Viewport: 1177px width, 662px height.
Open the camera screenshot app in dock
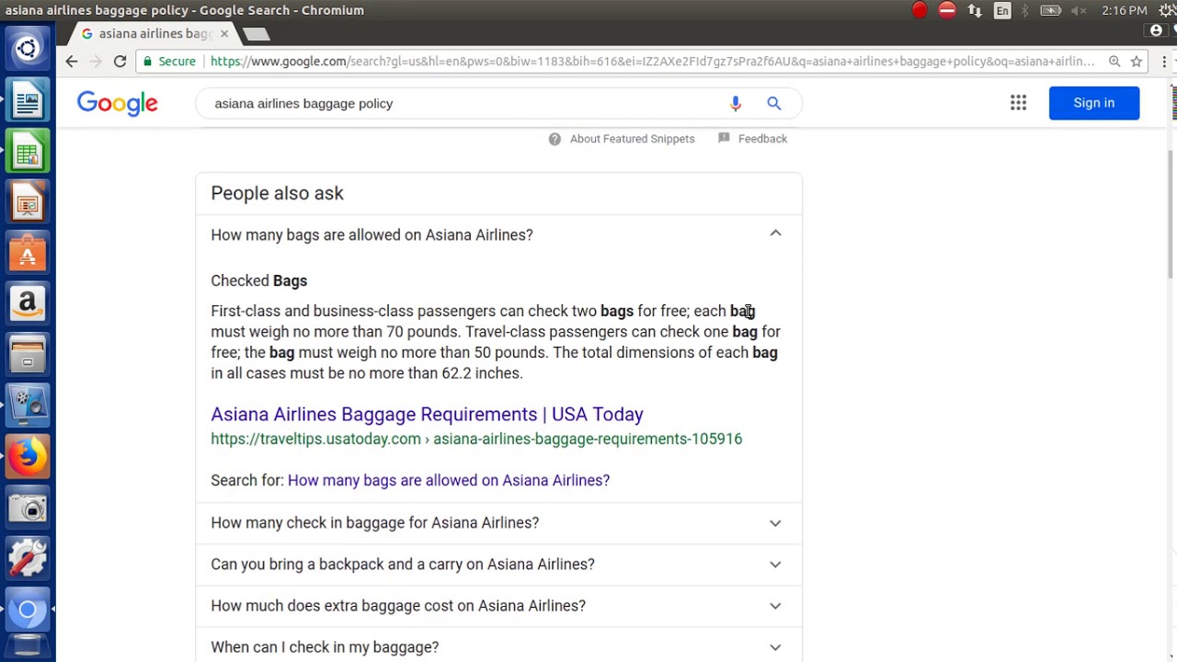tap(28, 508)
